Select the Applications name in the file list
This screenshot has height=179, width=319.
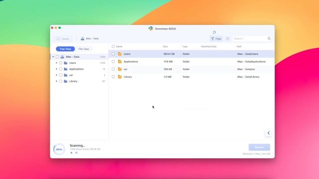click(x=131, y=62)
